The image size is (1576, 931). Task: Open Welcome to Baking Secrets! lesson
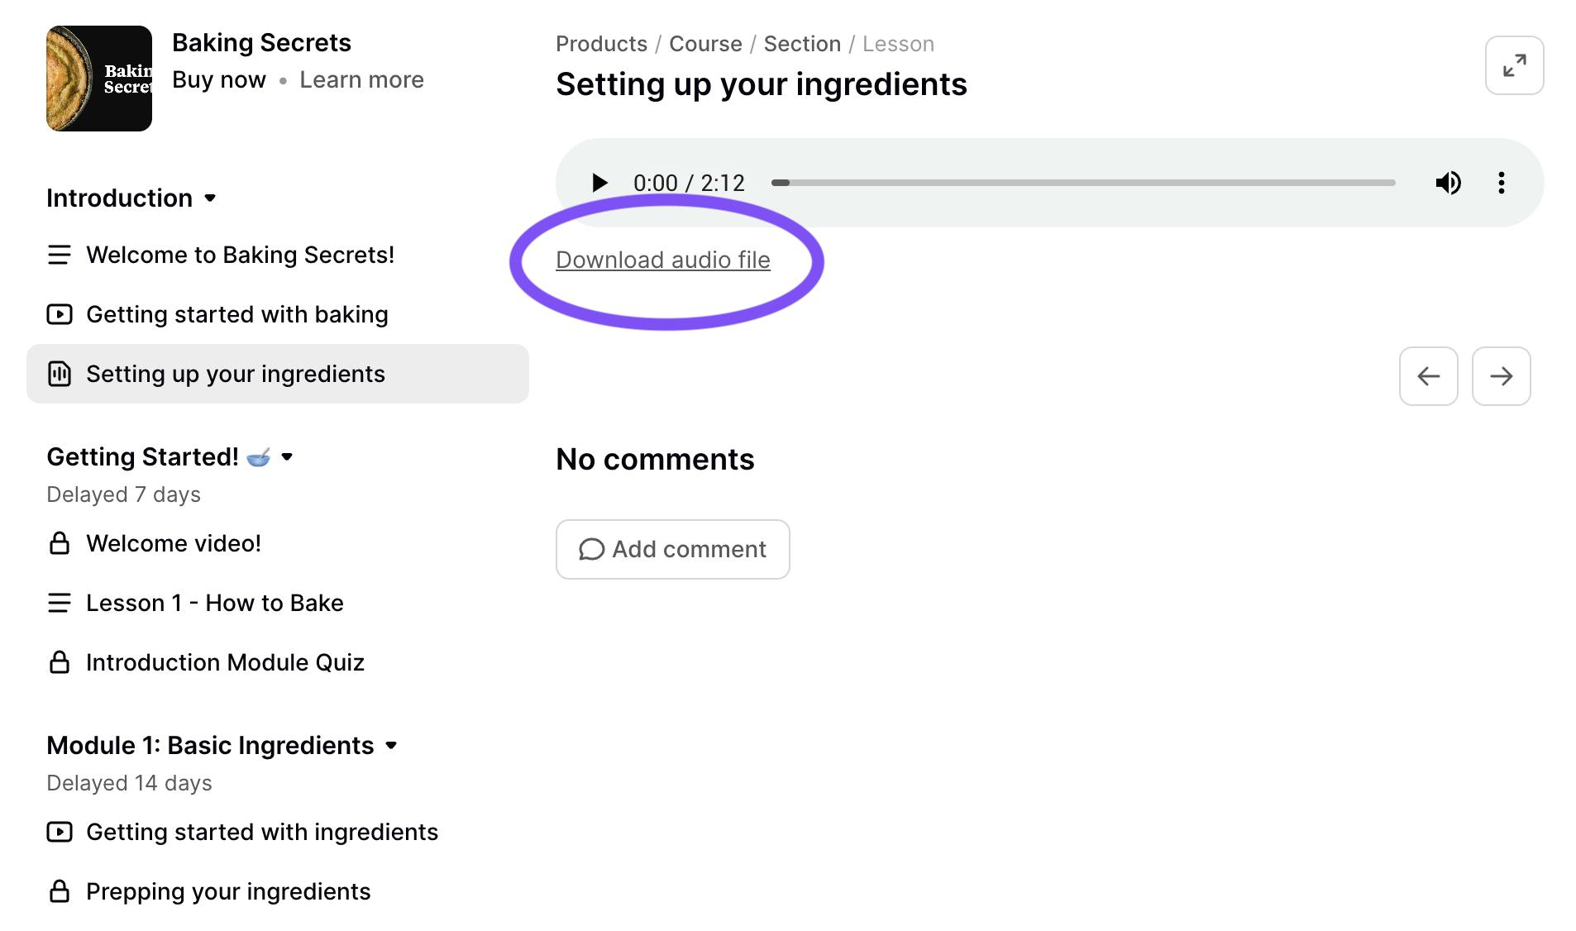[x=240, y=255]
